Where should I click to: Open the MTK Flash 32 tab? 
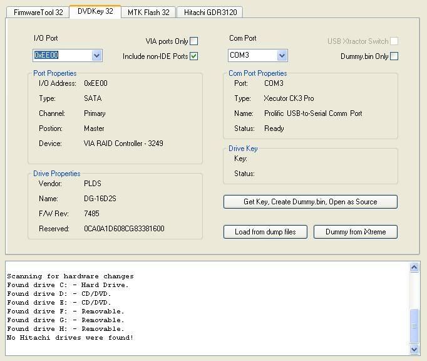pos(148,13)
